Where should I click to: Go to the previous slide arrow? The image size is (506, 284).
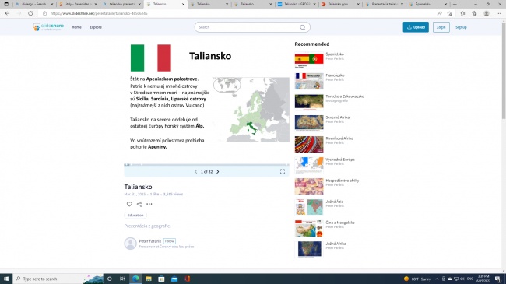pyautogui.click(x=196, y=172)
